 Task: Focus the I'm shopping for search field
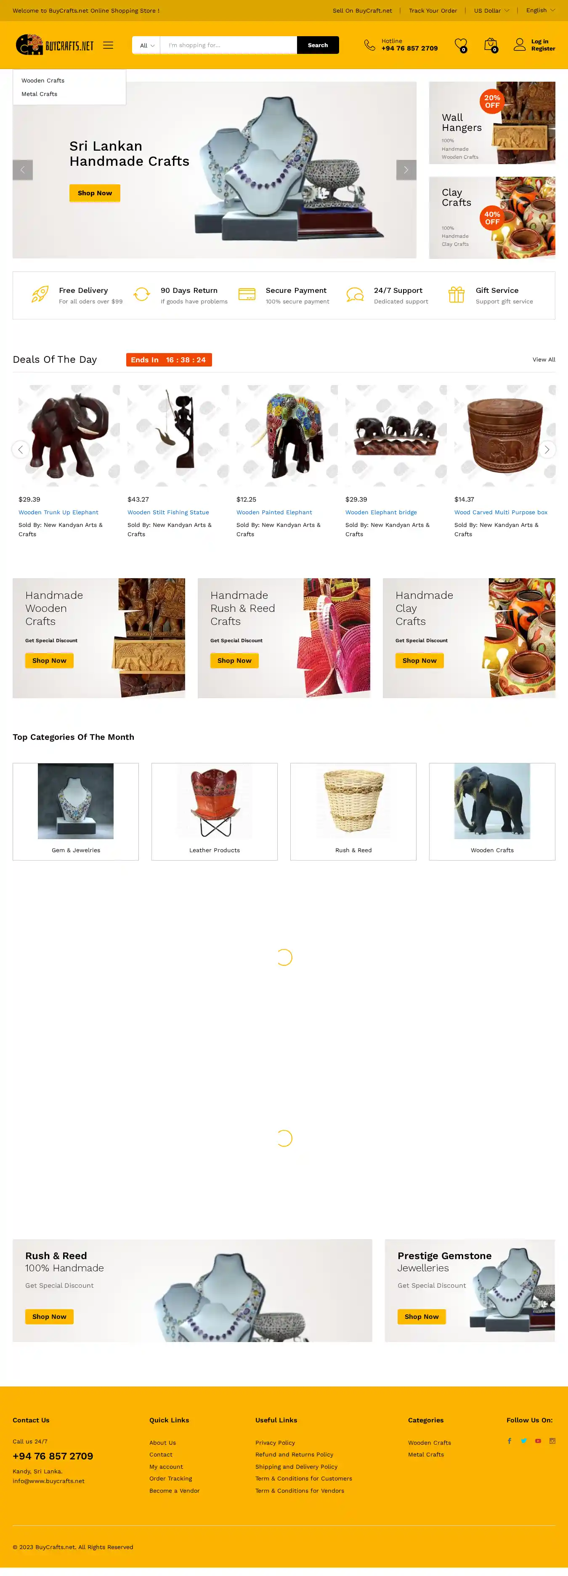(228, 45)
